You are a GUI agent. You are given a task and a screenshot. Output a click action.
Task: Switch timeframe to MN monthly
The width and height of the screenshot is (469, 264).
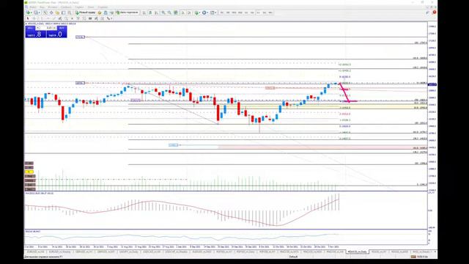[270, 12]
